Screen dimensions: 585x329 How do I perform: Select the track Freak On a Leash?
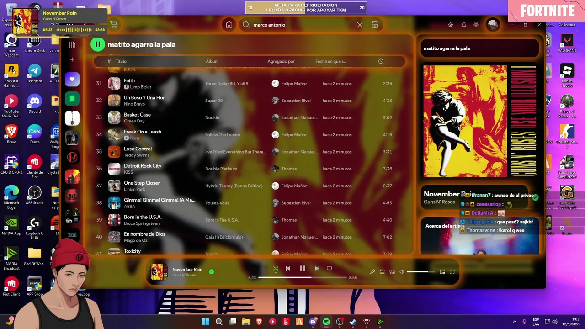[143, 132]
